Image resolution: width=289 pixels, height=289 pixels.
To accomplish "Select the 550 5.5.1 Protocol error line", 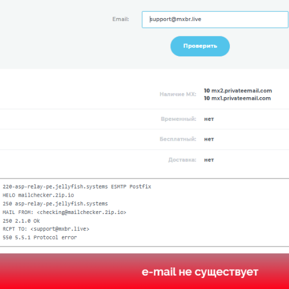I will pyautogui.click(x=39, y=237).
